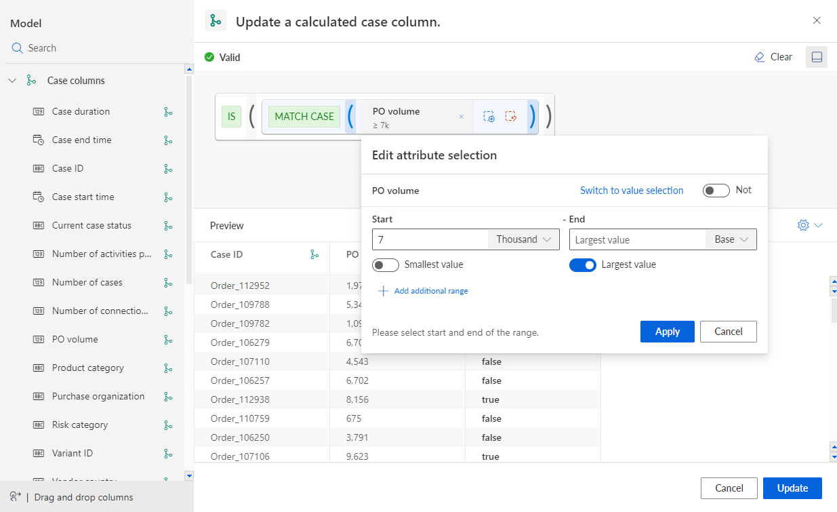The image size is (837, 512).
Task: Click the green Valid checkmark icon
Action: [x=209, y=58]
